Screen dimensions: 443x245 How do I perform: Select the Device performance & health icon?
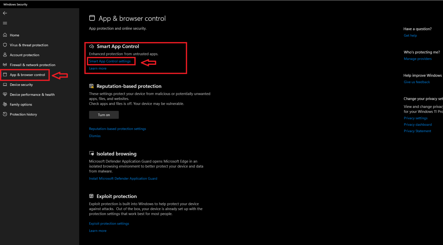pyautogui.click(x=5, y=94)
